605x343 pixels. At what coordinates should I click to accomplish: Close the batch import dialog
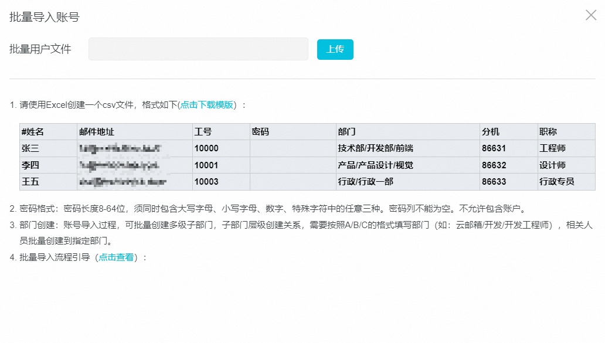click(x=590, y=16)
